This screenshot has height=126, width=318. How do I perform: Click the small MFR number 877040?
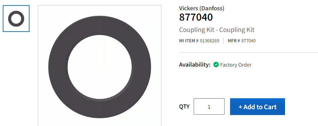pyautogui.click(x=248, y=41)
